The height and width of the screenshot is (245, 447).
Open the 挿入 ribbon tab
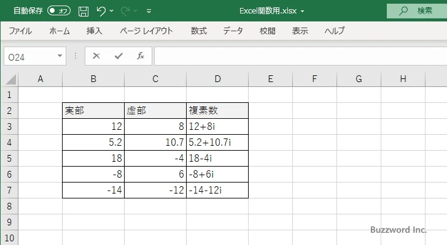94,31
